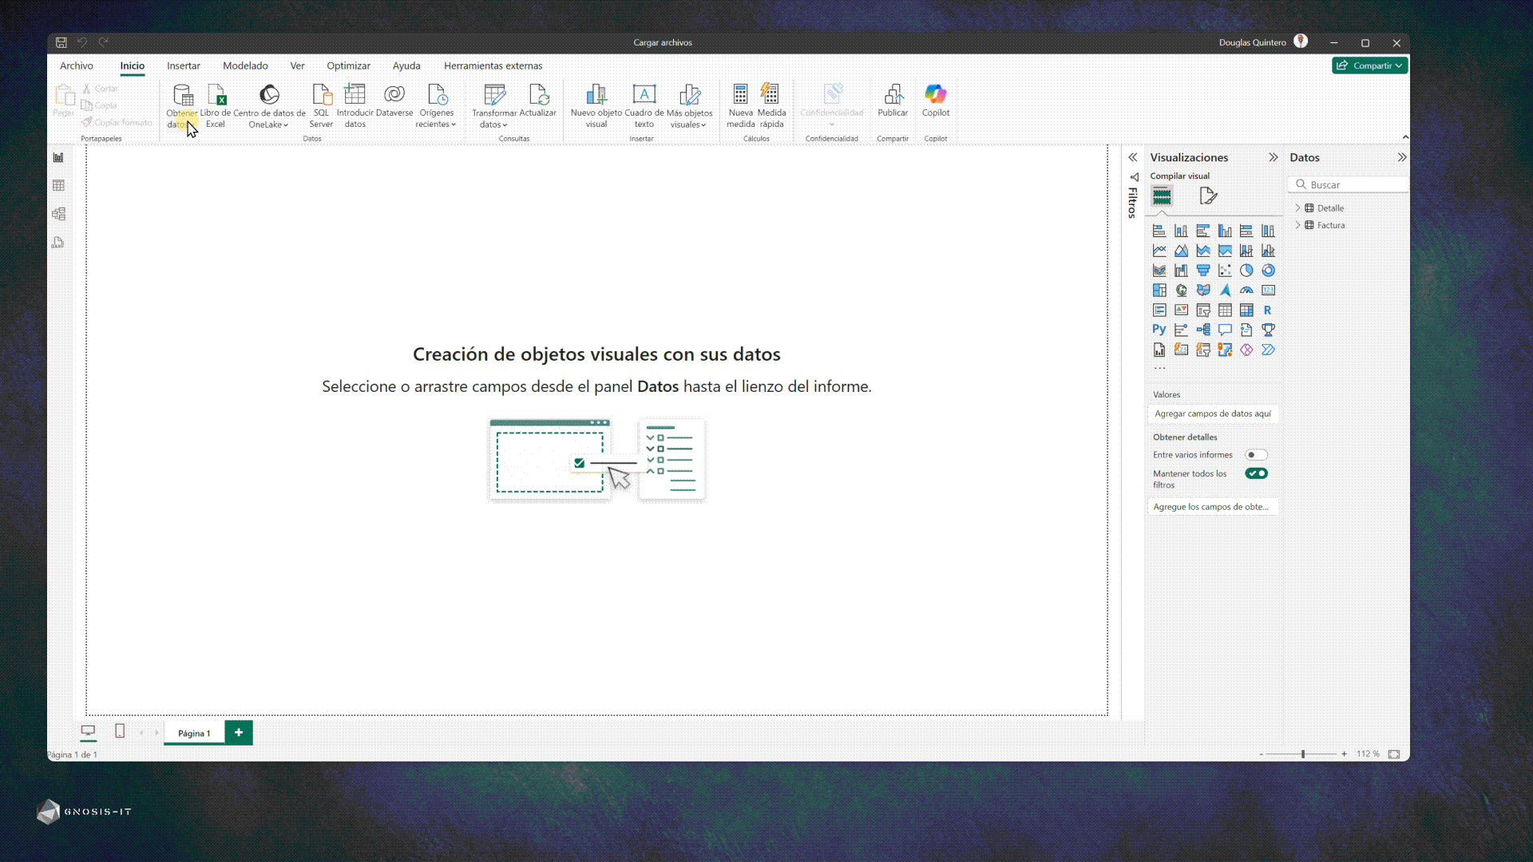This screenshot has height=862, width=1533.
Task: Select the treemap visual
Action: pos(1159,291)
